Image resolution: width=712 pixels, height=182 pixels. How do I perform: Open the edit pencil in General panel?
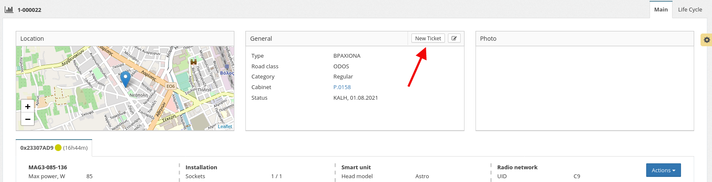coord(454,38)
